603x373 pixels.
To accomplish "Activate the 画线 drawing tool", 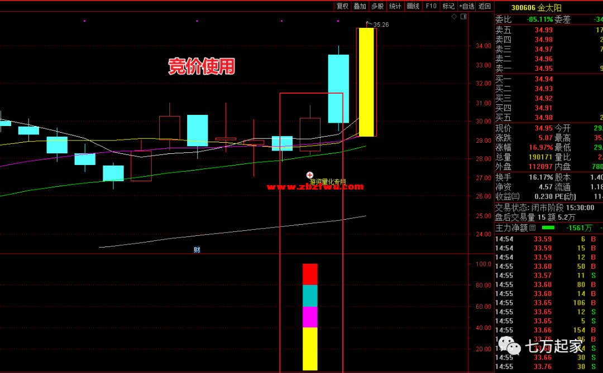I will [x=413, y=6].
